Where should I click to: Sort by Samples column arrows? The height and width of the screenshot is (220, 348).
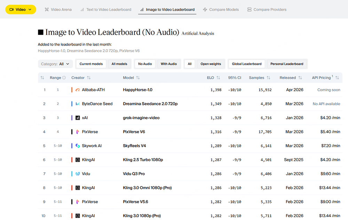(x=268, y=78)
